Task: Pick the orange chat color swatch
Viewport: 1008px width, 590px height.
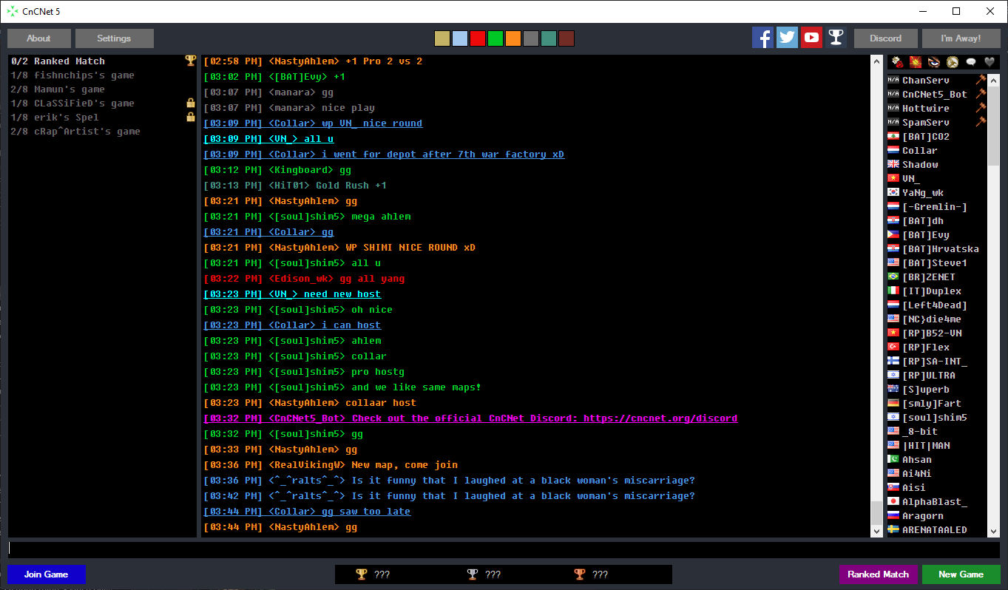Action: [513, 38]
